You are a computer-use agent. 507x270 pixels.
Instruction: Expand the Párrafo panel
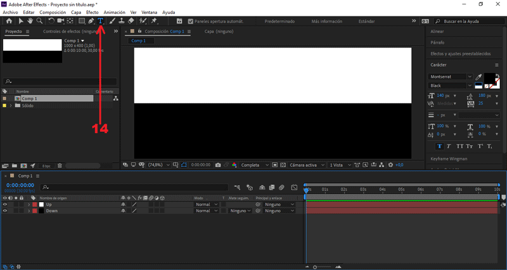pos(437,42)
